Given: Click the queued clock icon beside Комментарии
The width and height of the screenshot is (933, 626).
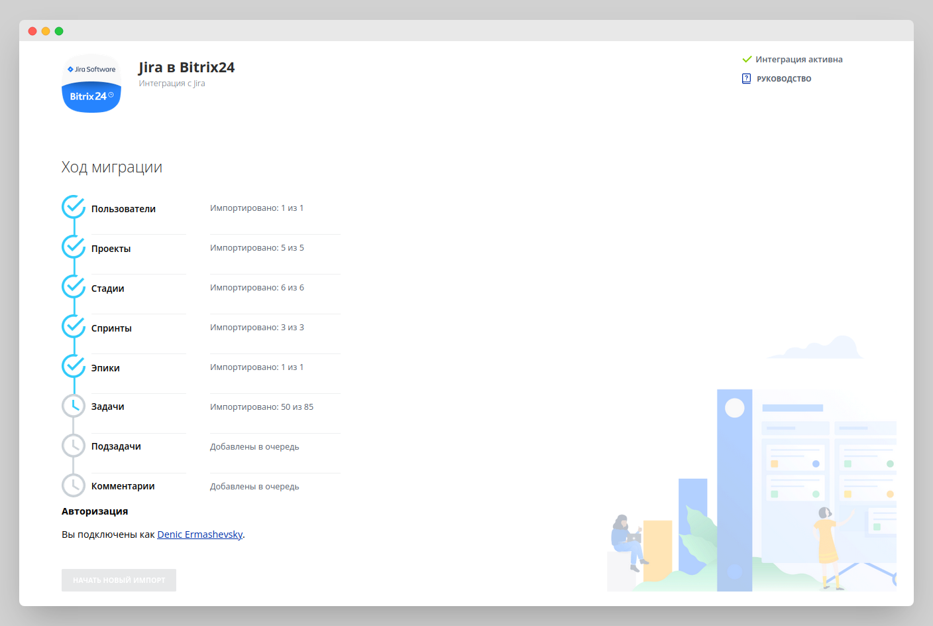Looking at the screenshot, I should pos(74,485).
